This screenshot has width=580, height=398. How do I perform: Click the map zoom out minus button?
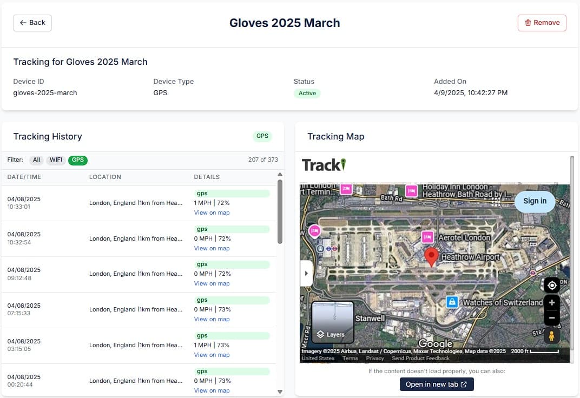551,318
